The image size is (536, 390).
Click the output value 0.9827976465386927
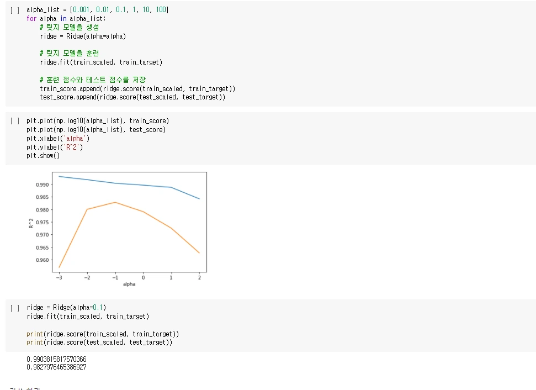56,367
